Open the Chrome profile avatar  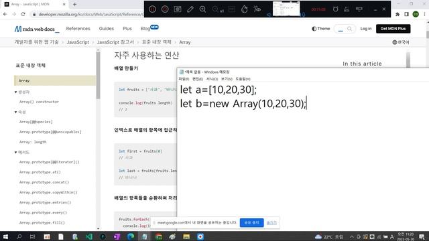416,14
